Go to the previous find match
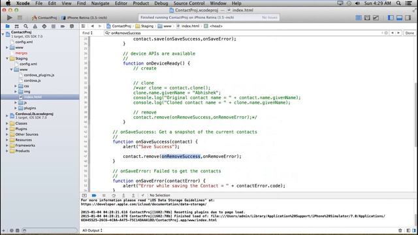 (393, 33)
